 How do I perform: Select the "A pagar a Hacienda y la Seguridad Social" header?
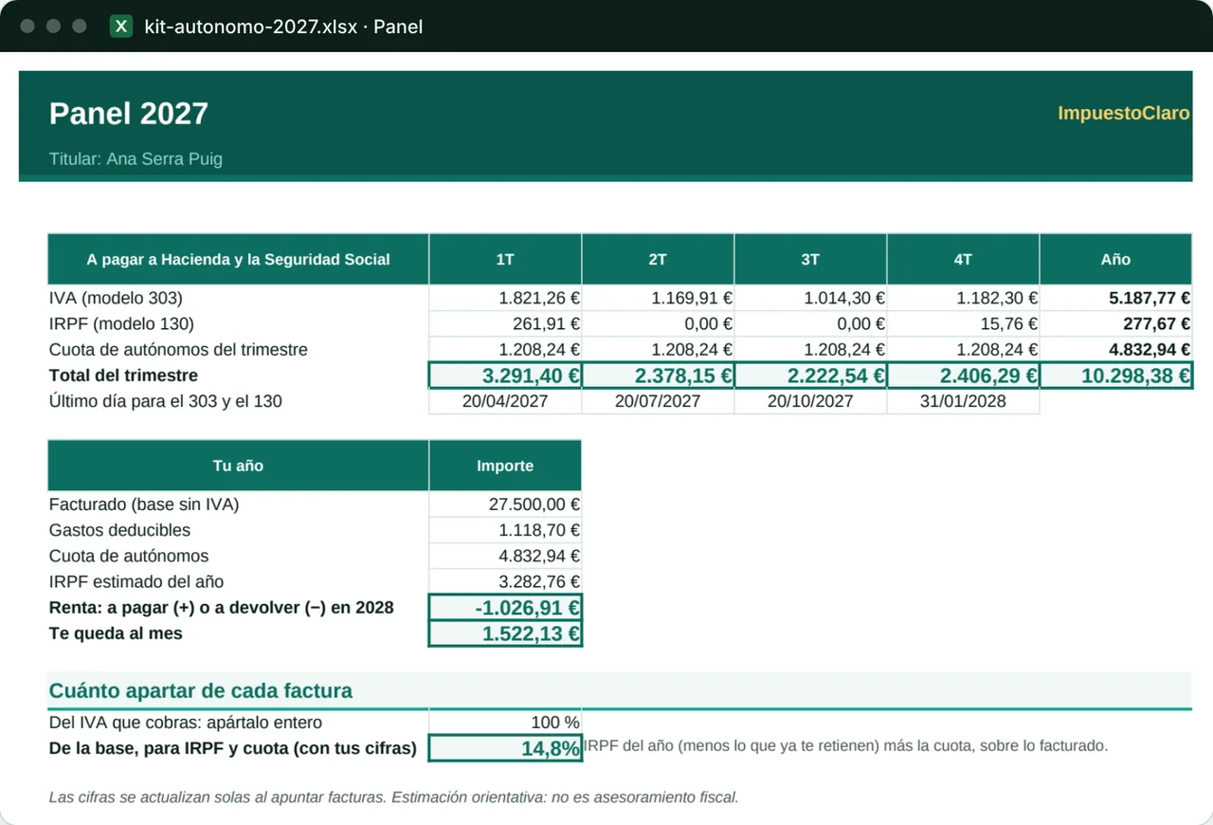click(238, 259)
